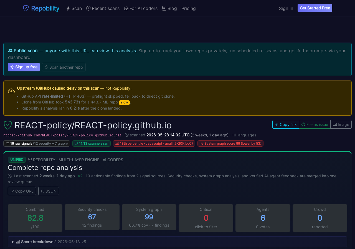
Task: Open the Scan menu item
Action: [74, 8]
